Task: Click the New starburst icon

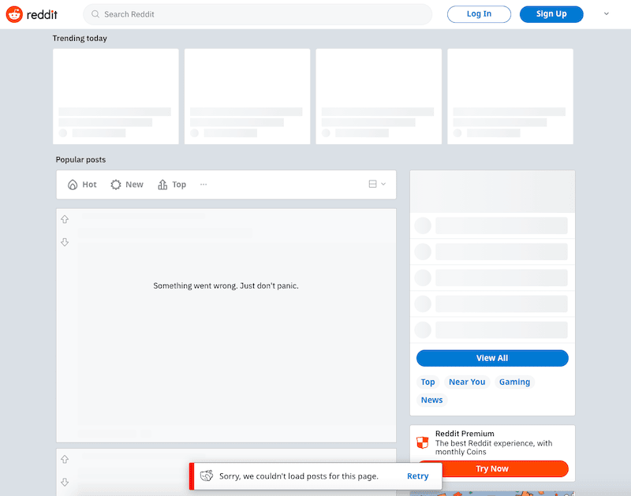Action: (x=116, y=185)
